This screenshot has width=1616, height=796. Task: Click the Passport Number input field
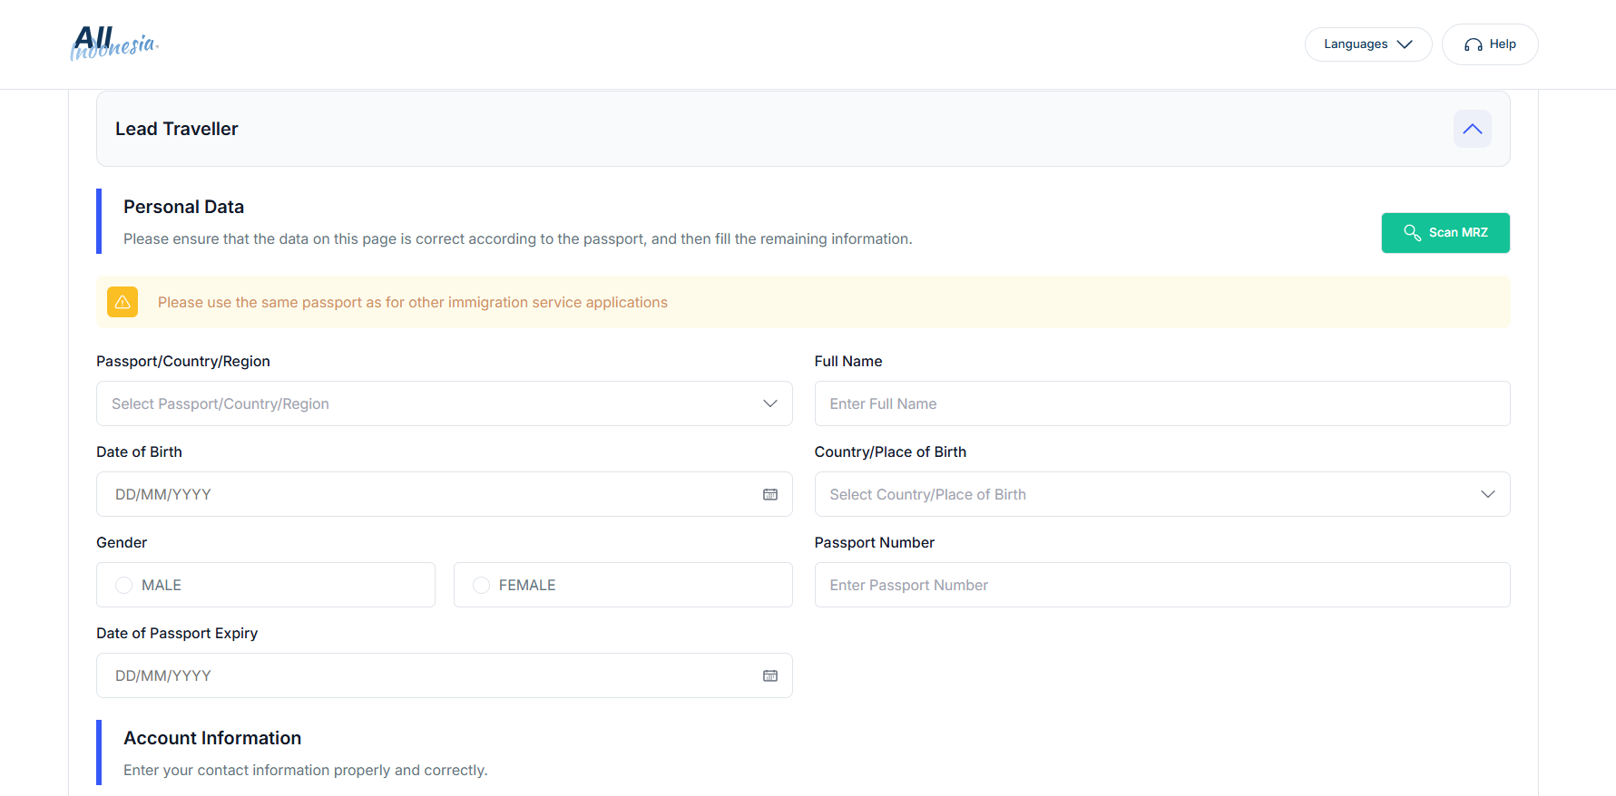pyautogui.click(x=1161, y=585)
